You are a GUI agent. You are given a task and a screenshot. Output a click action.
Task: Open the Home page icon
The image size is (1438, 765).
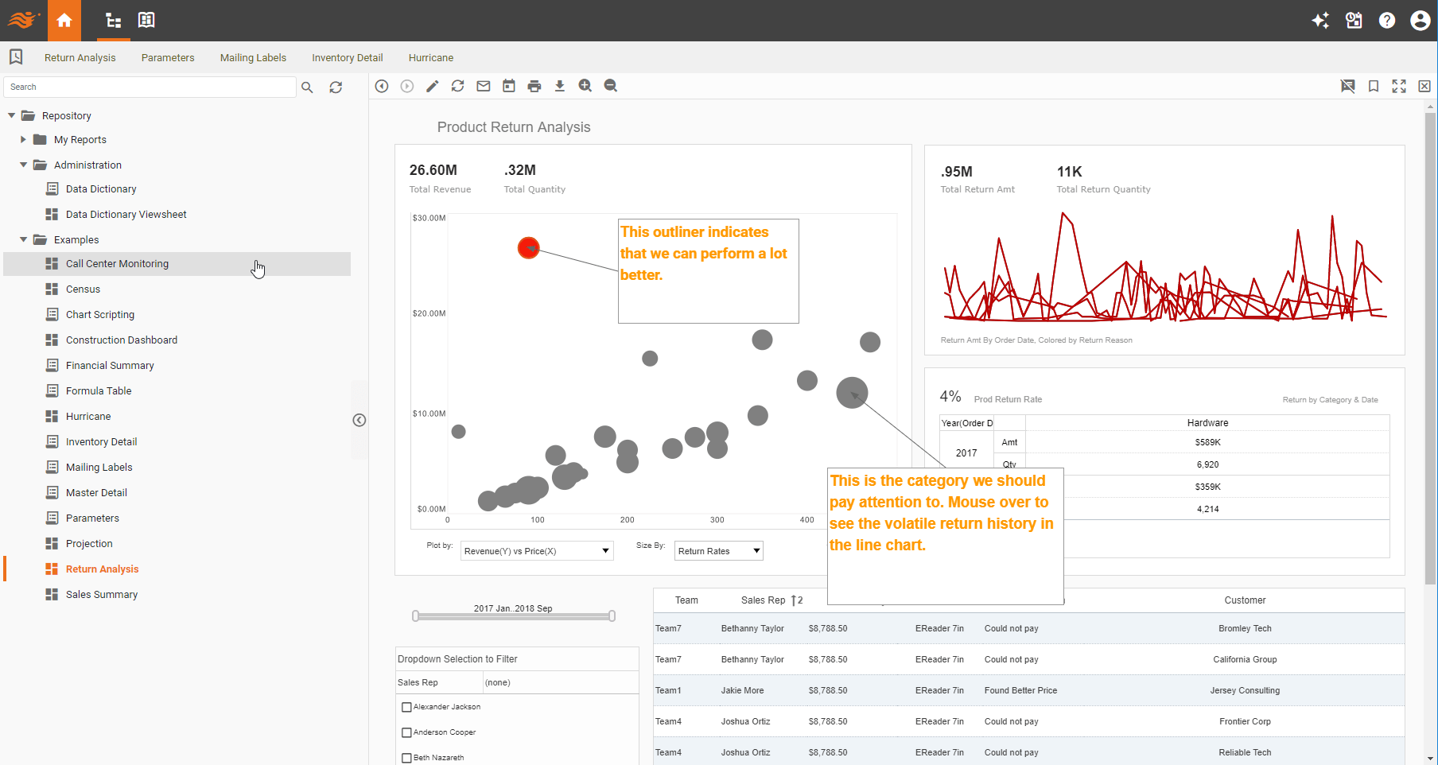point(64,21)
